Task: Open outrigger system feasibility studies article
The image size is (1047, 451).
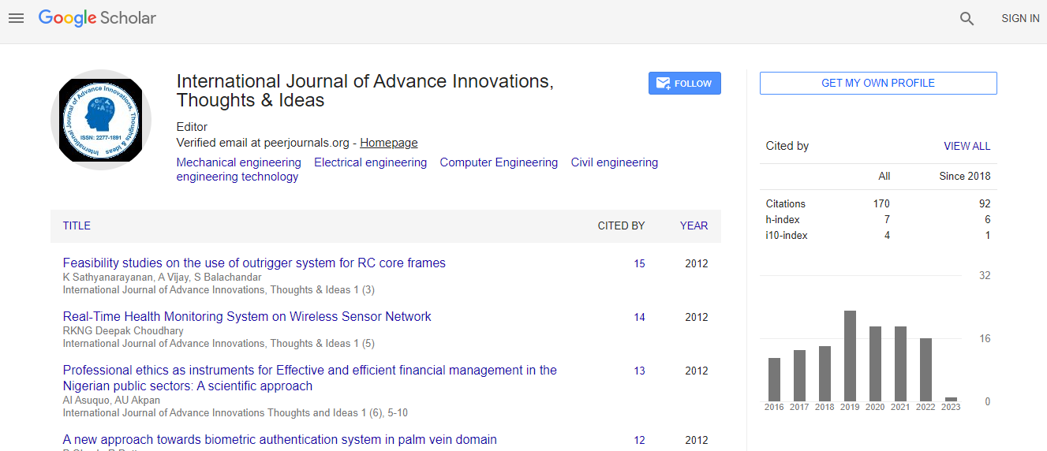Action: (x=254, y=263)
